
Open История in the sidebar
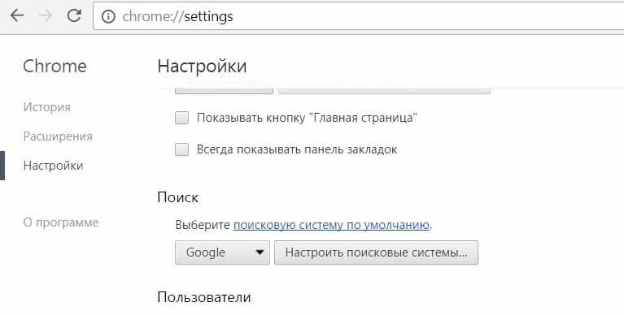pos(47,107)
